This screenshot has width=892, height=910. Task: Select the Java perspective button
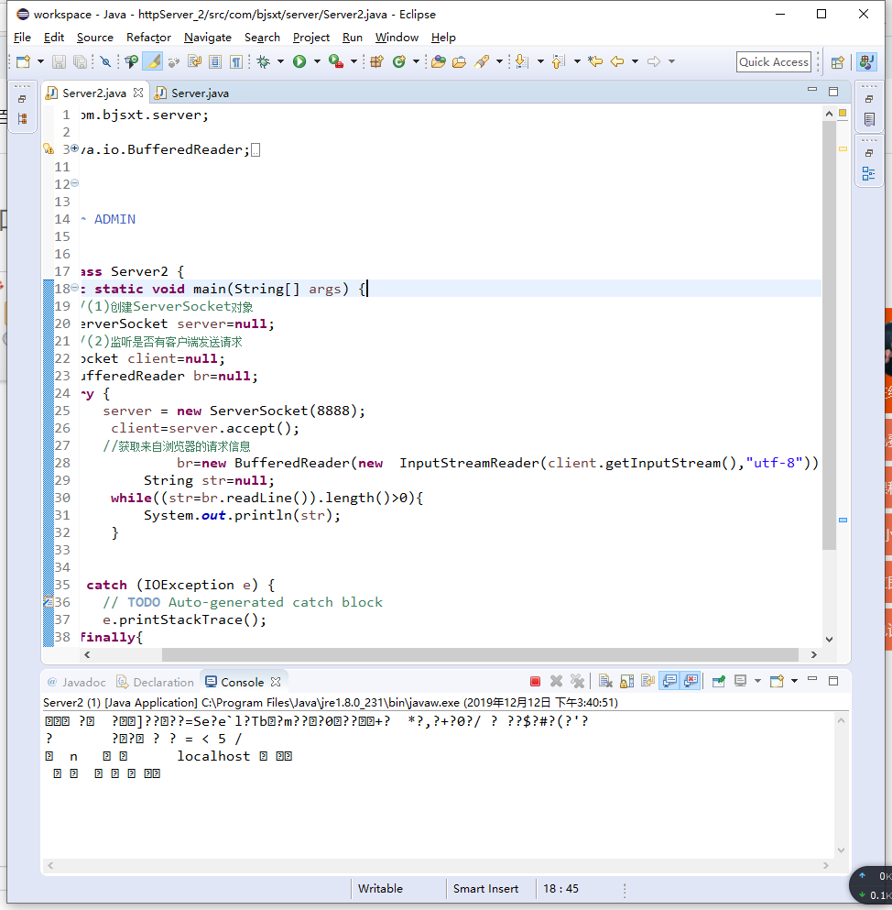(867, 62)
